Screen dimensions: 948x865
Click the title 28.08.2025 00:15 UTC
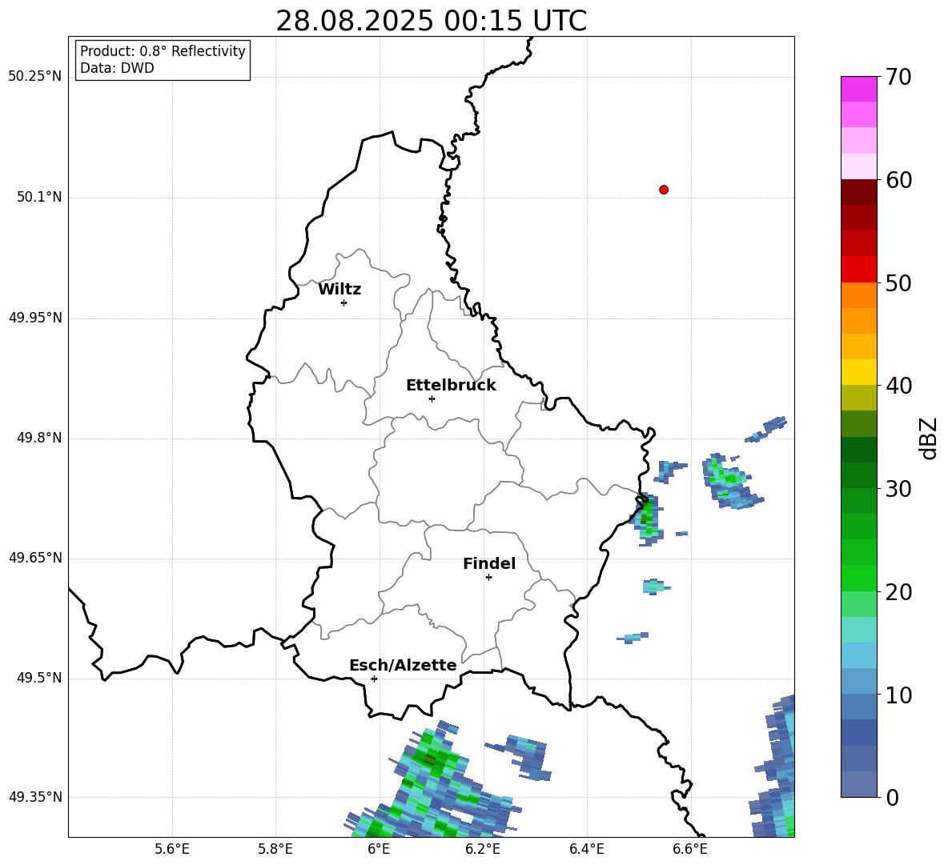point(431,21)
